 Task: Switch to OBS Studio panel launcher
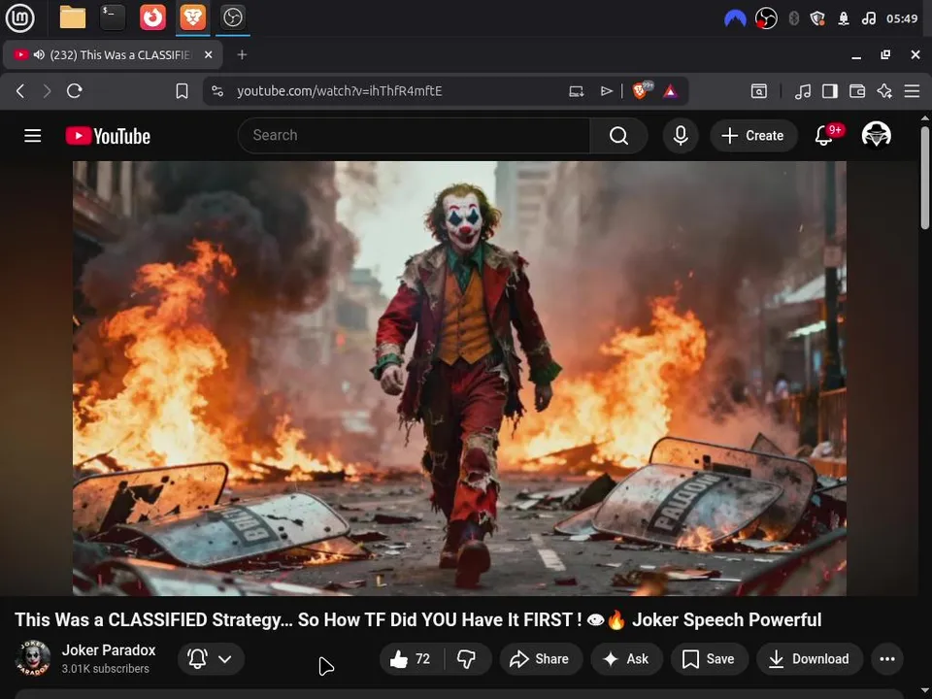click(232, 17)
